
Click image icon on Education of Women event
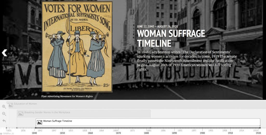[x=10, y=105]
